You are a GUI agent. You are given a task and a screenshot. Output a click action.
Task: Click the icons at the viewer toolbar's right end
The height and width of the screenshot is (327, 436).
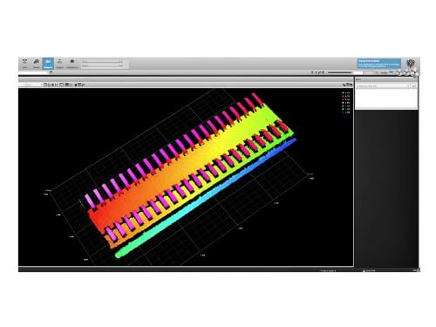pyautogui.click(x=348, y=85)
